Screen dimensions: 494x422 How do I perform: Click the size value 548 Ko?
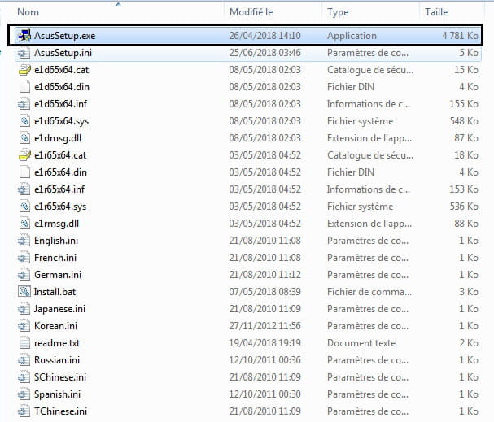pyautogui.click(x=464, y=121)
